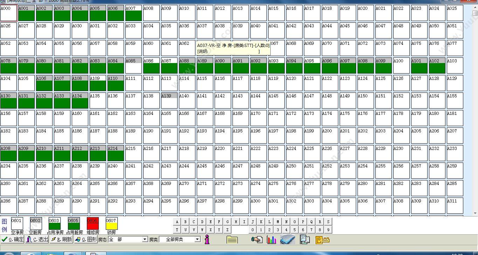
Task: Select room A051
Action: point(455,30)
